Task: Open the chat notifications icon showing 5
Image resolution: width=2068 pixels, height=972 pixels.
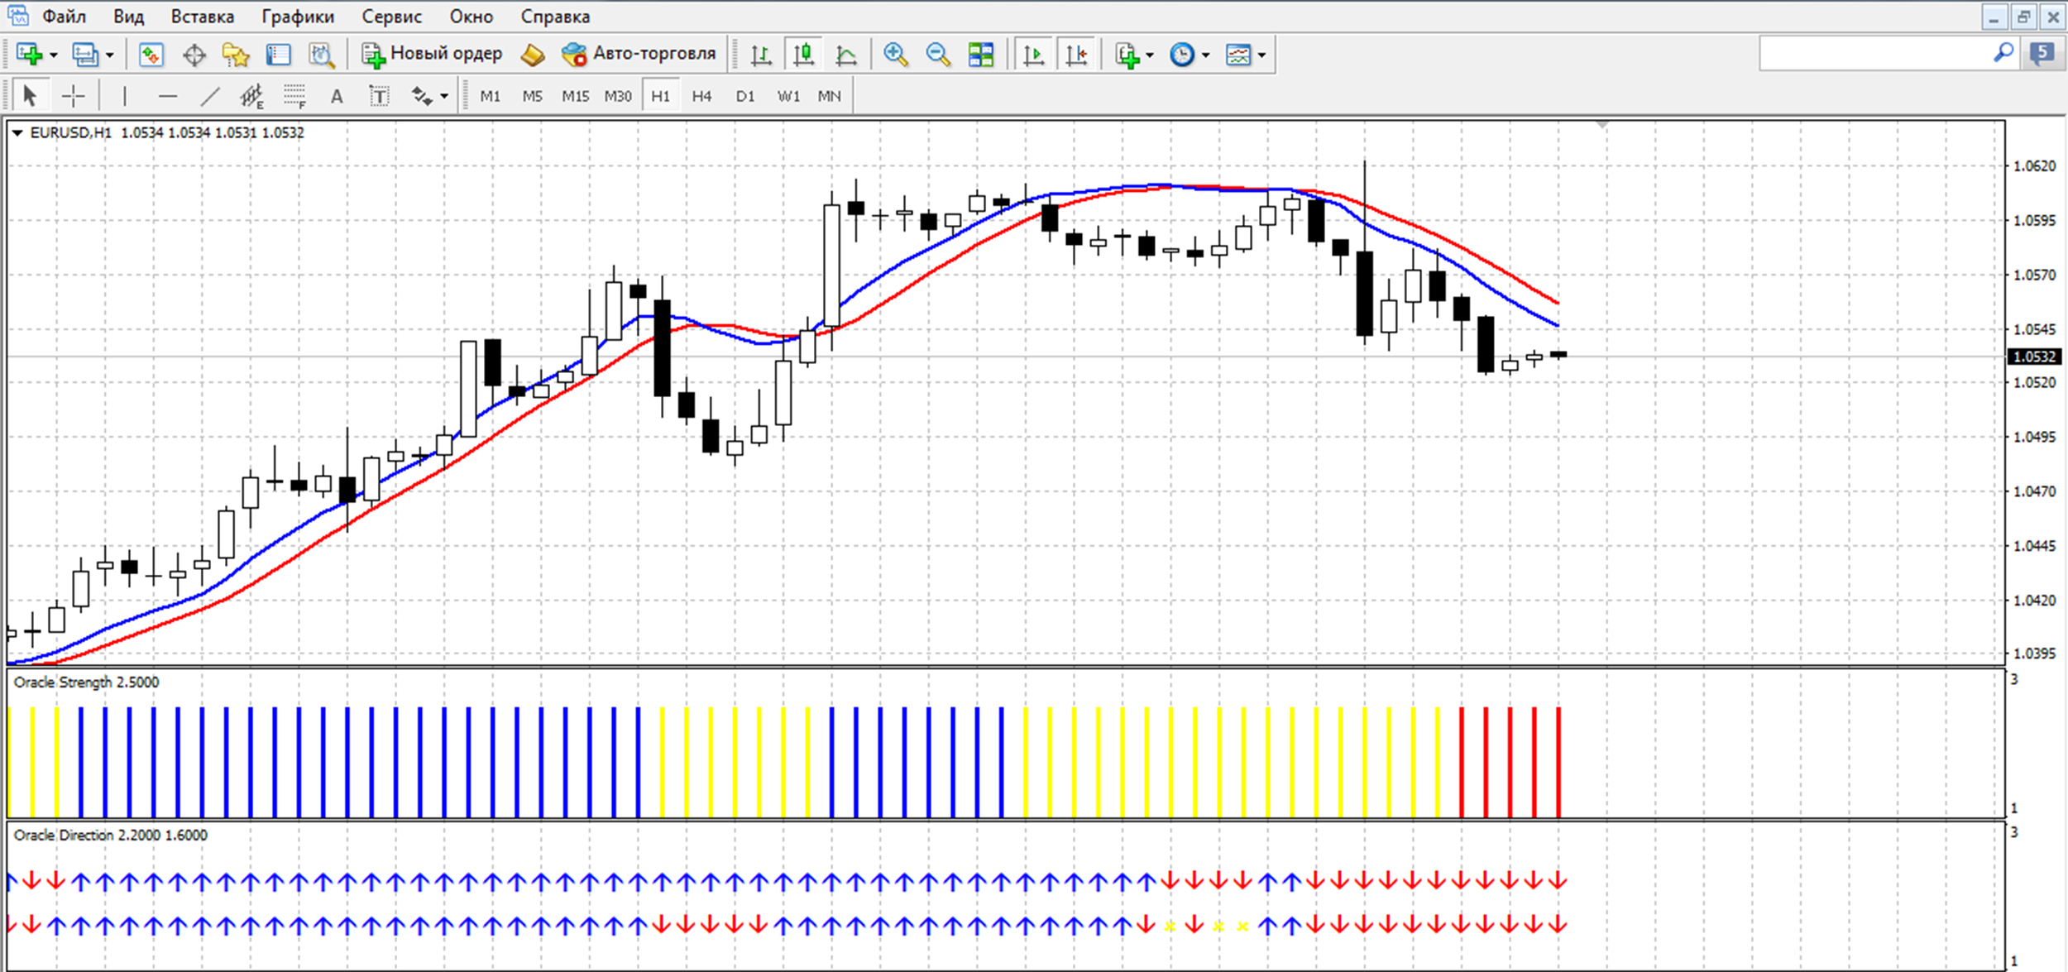Action: (x=2042, y=55)
